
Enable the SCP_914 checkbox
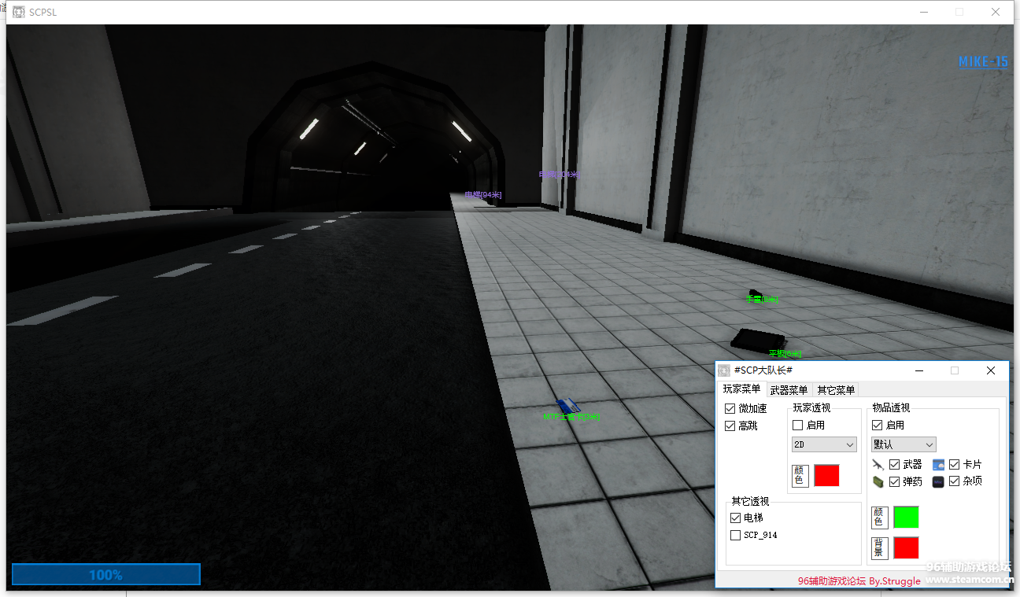pyautogui.click(x=736, y=535)
